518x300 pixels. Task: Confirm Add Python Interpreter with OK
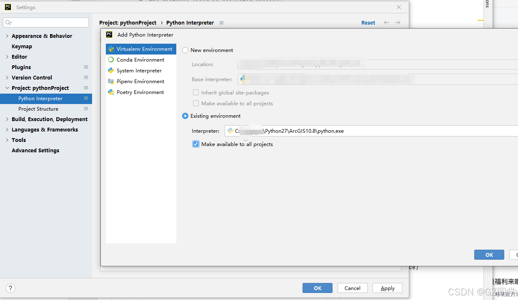[x=489, y=255]
